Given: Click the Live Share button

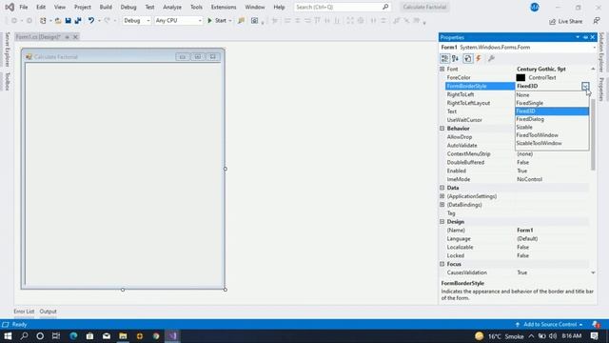Looking at the screenshot, I should 565,21.
